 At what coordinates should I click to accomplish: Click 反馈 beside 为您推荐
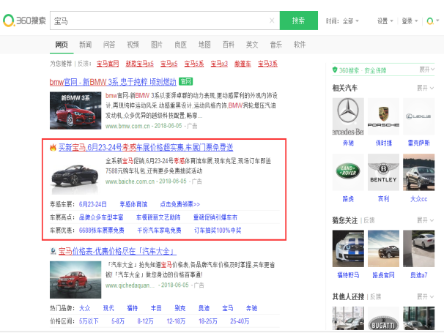coord(84,64)
